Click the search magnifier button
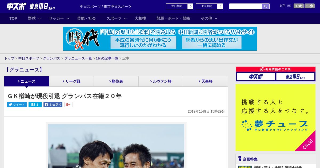The height and width of the screenshot is (168, 320). [x=266, y=6]
